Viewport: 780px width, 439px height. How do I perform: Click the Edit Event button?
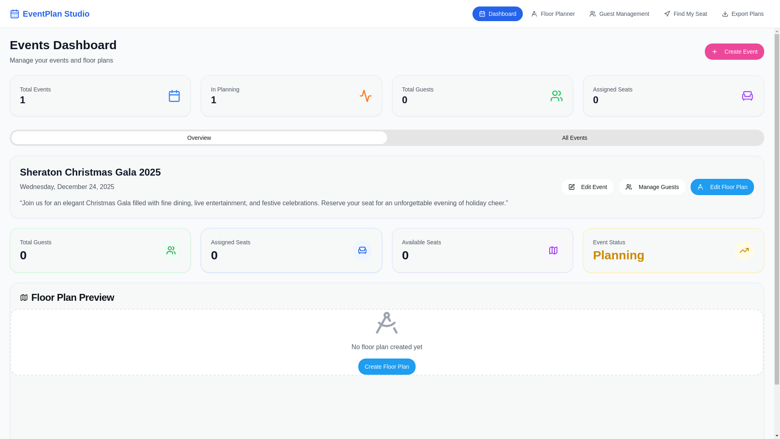[x=587, y=187]
